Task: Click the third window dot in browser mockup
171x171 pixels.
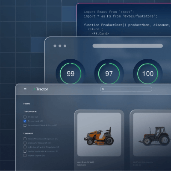Action: click(x=65, y=46)
